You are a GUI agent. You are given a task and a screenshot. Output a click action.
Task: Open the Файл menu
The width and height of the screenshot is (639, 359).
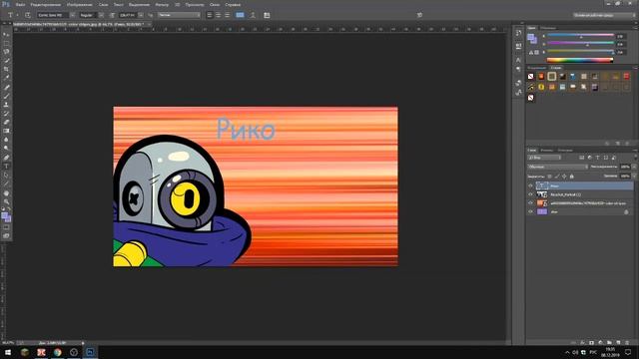click(x=20, y=4)
